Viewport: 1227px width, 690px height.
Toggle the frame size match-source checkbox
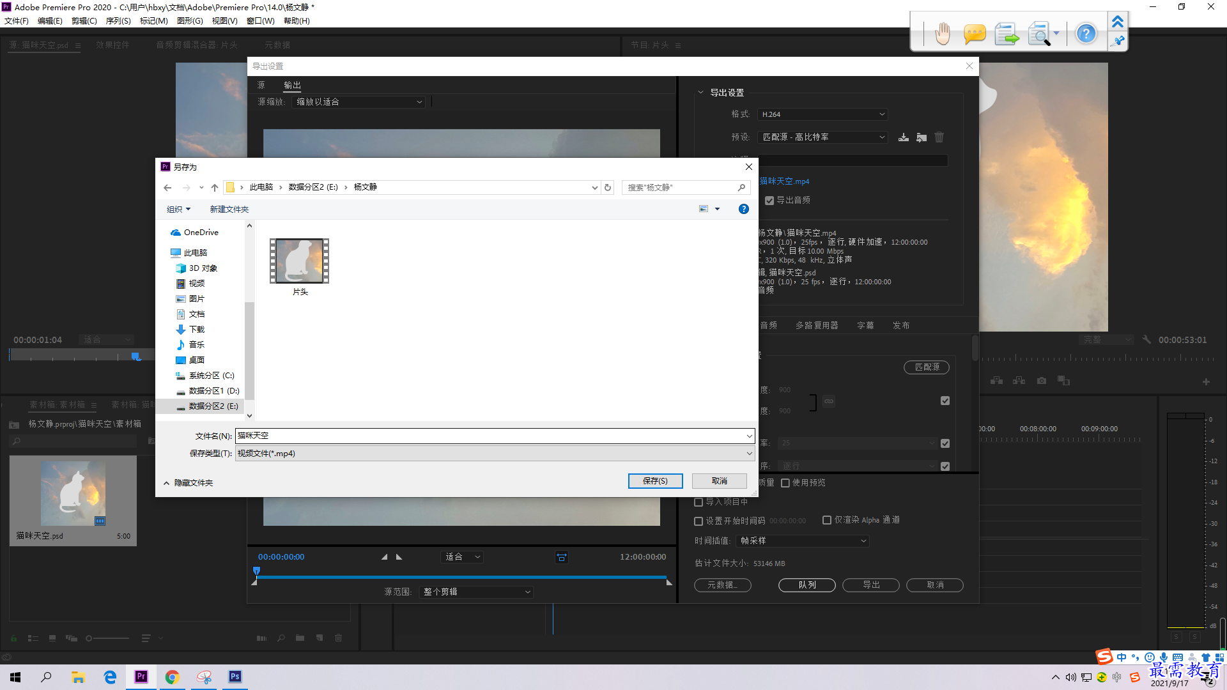(x=945, y=401)
